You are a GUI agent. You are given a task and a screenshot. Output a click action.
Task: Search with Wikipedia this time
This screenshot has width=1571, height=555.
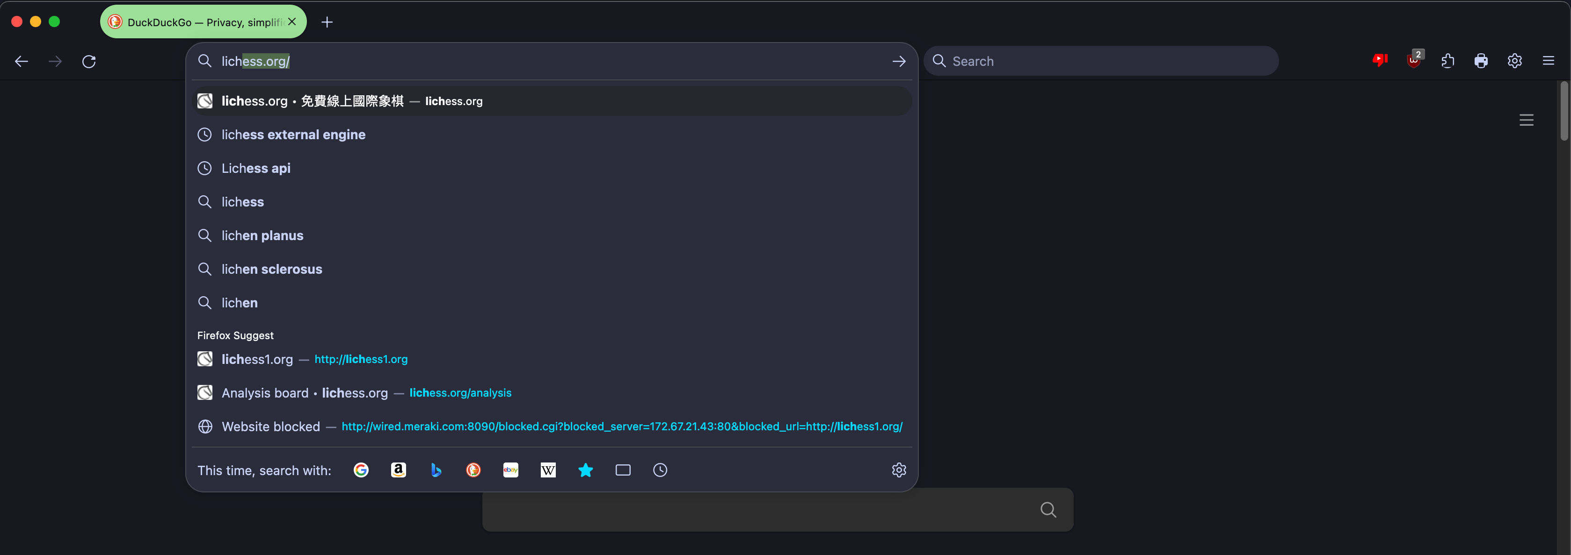(x=548, y=470)
